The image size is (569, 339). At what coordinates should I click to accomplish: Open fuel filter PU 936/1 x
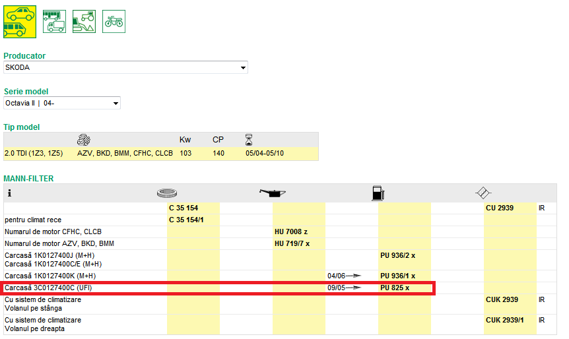click(398, 276)
